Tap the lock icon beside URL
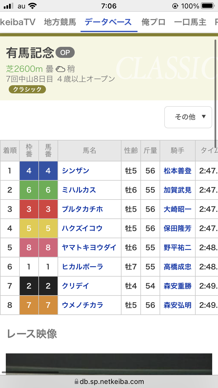 click(76, 381)
